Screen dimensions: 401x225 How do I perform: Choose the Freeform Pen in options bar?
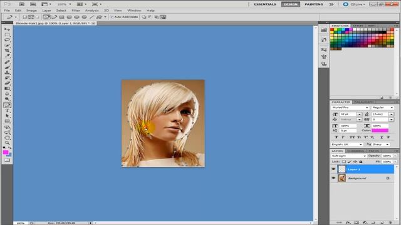(55, 17)
